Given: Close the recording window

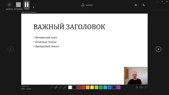Looking at the screenshot, I should pos(167,2).
